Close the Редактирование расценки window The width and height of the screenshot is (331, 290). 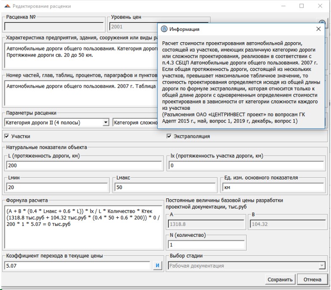tap(320, 6)
